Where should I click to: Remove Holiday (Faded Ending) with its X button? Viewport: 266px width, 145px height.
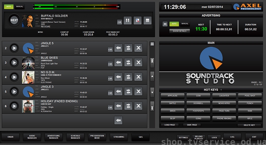(x=138, y=106)
